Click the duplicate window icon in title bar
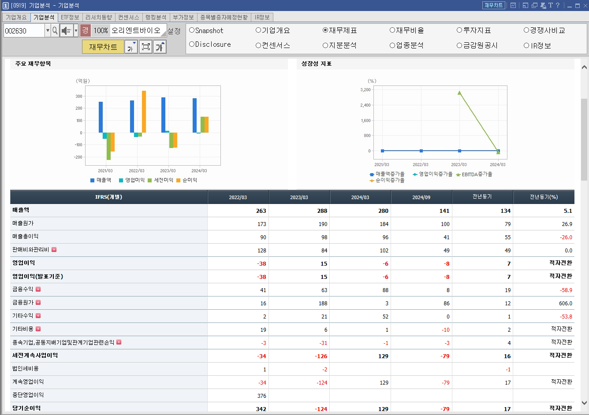 coord(534,5)
